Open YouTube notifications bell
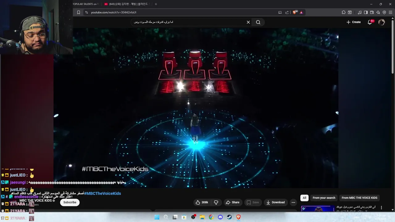 click(x=370, y=22)
